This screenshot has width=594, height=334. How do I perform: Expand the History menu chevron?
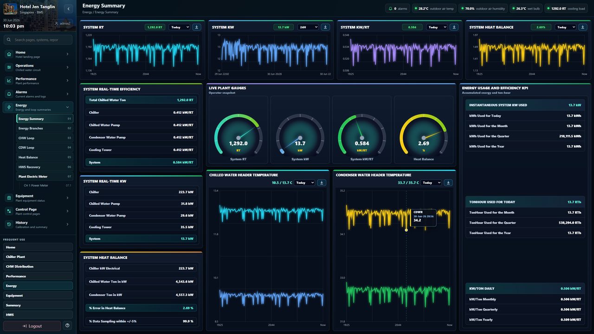(67, 225)
